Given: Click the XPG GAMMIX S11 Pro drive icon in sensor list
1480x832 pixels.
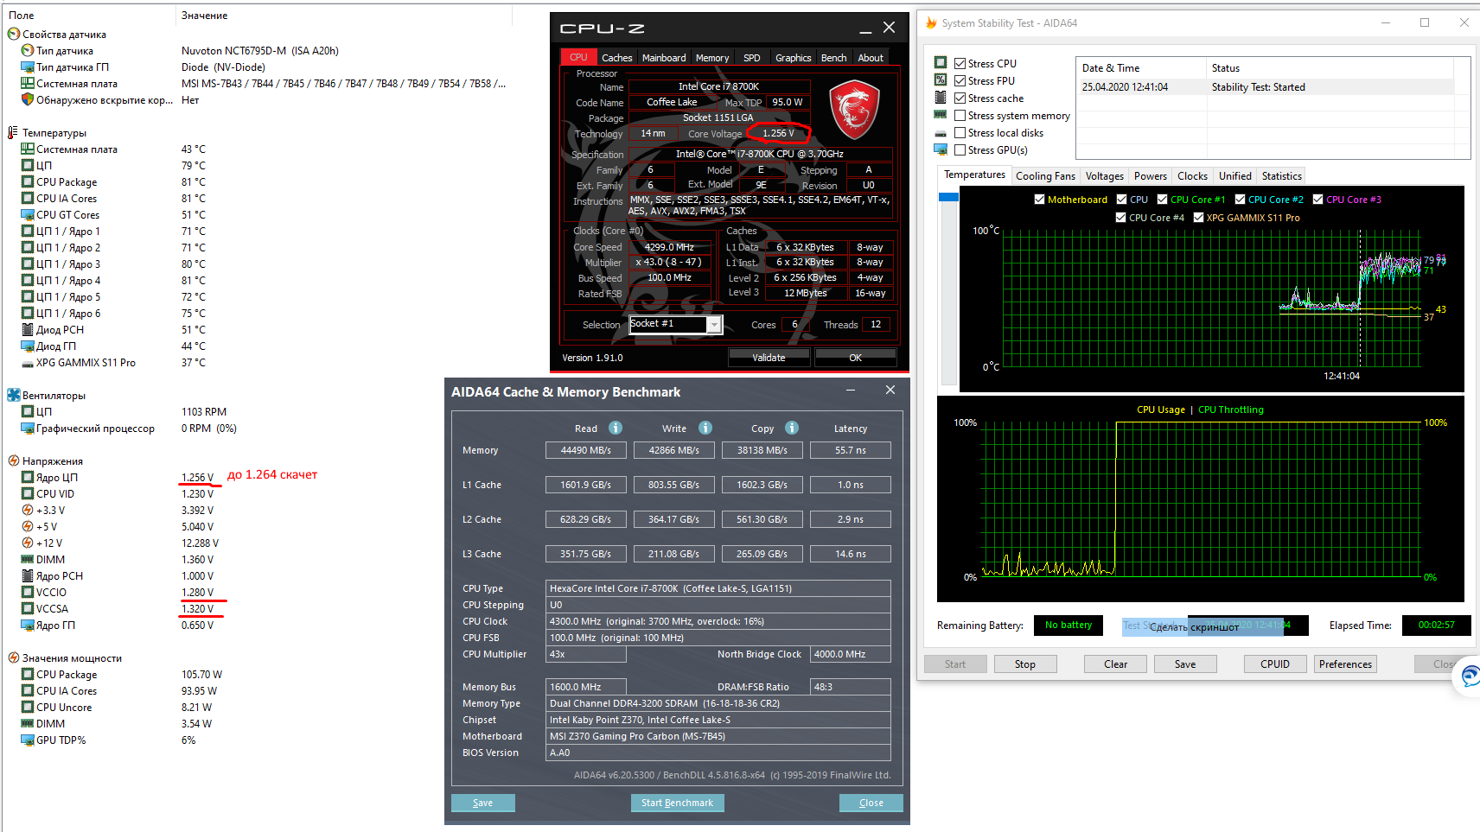Looking at the screenshot, I should [x=28, y=364].
